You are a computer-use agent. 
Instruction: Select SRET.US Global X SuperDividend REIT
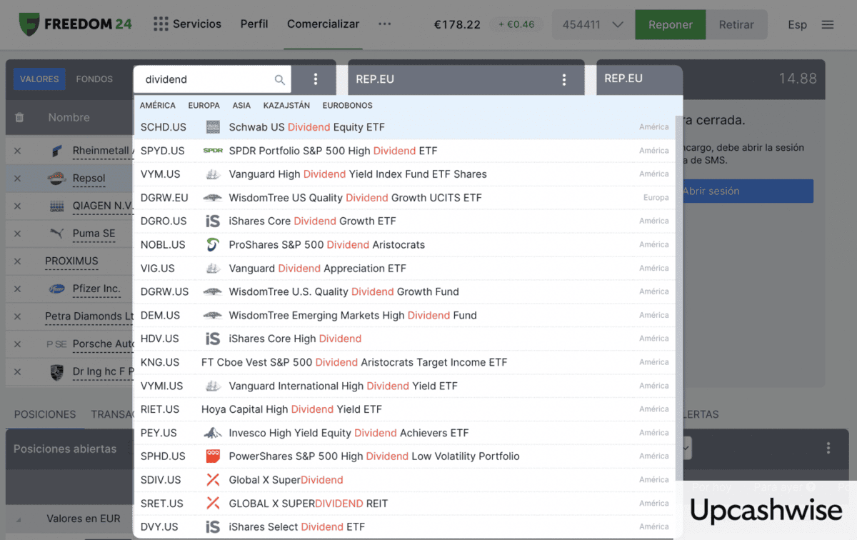tap(404, 503)
